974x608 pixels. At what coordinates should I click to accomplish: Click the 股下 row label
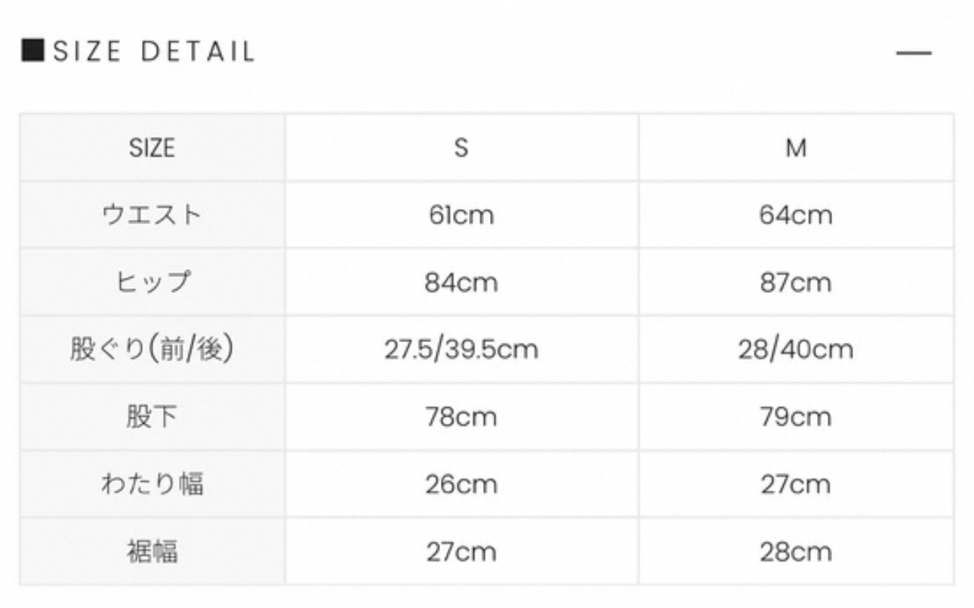152,416
